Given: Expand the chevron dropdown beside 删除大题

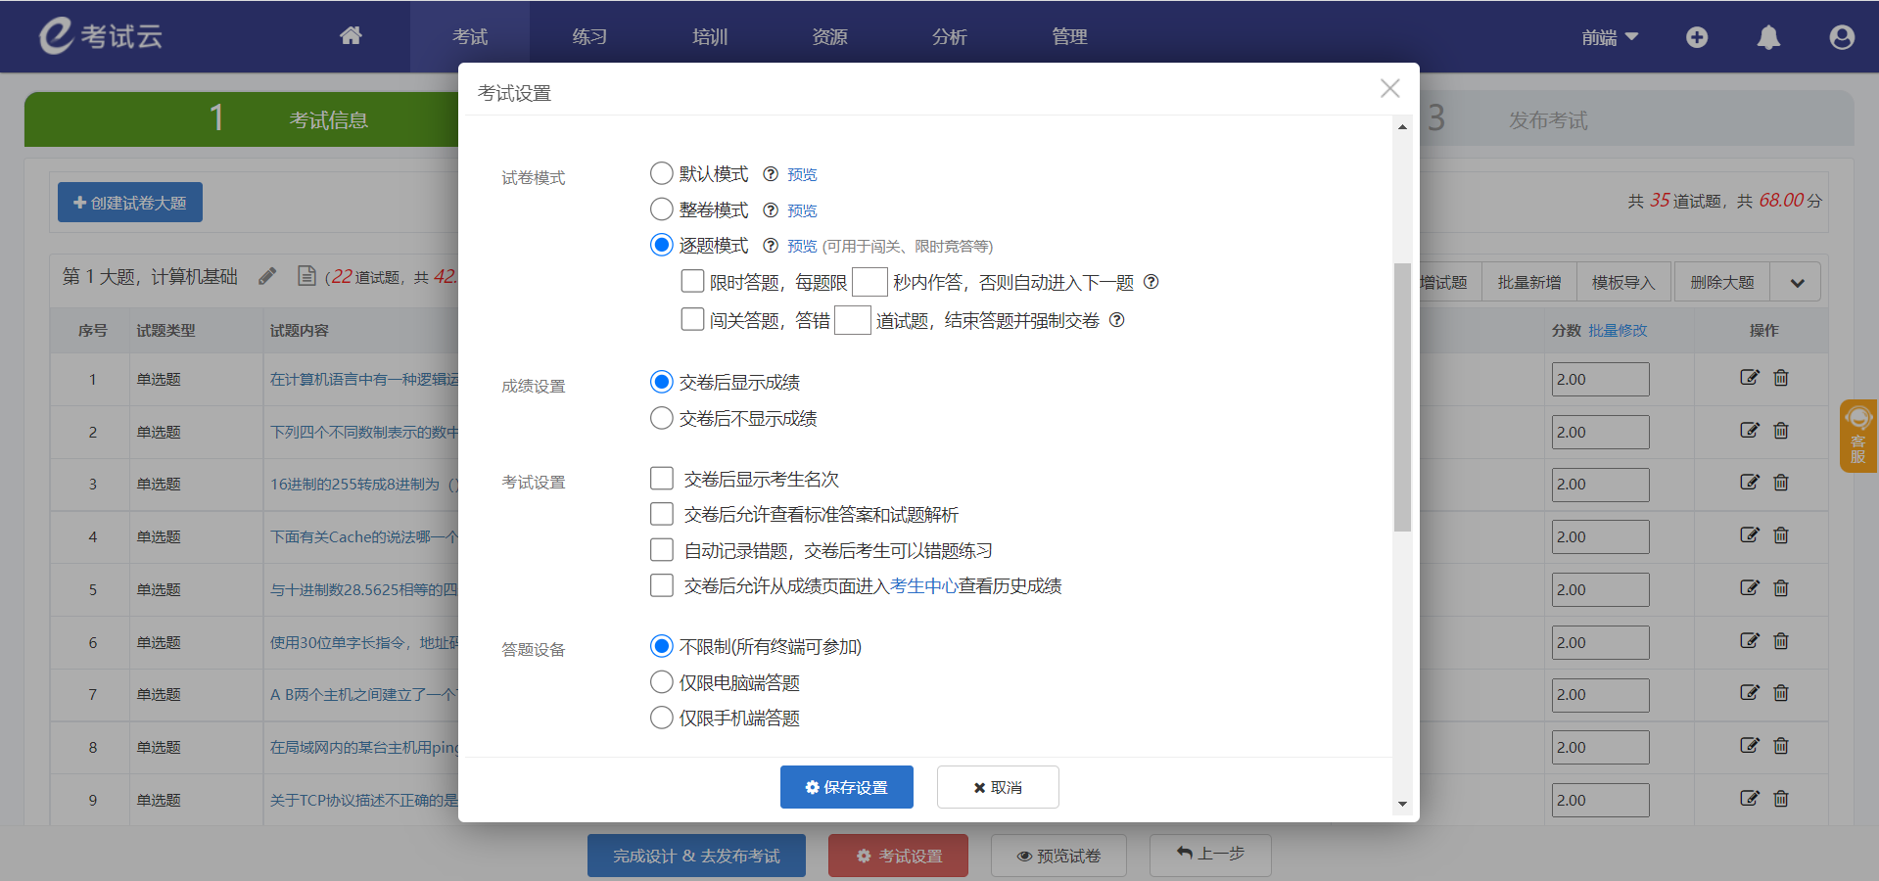Looking at the screenshot, I should click(x=1797, y=283).
